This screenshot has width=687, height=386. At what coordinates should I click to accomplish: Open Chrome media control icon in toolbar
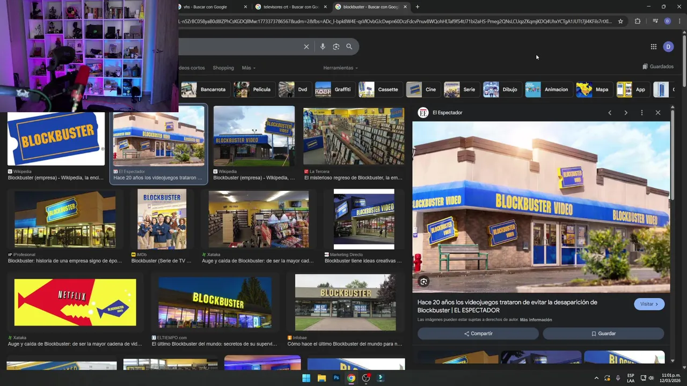(x=655, y=21)
